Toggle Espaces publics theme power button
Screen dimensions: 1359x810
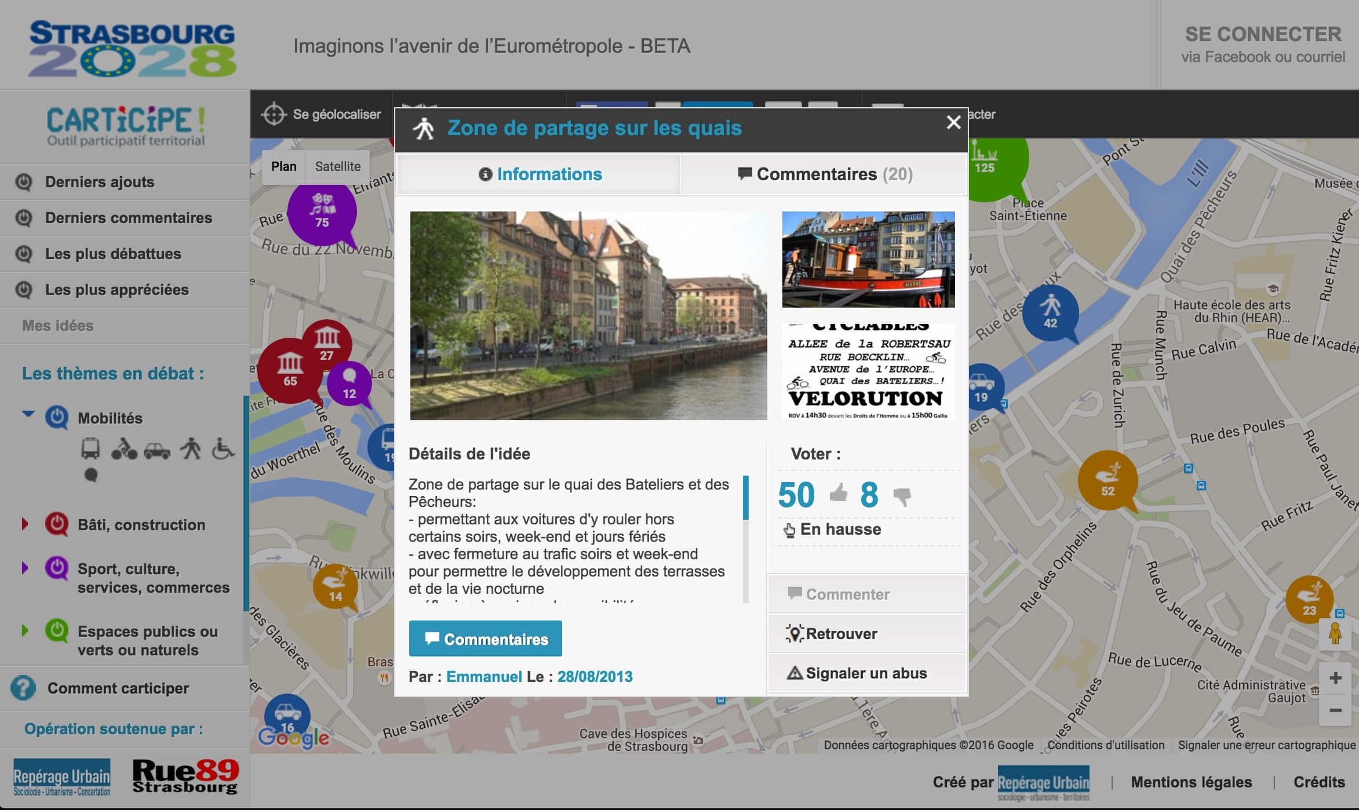[57, 630]
